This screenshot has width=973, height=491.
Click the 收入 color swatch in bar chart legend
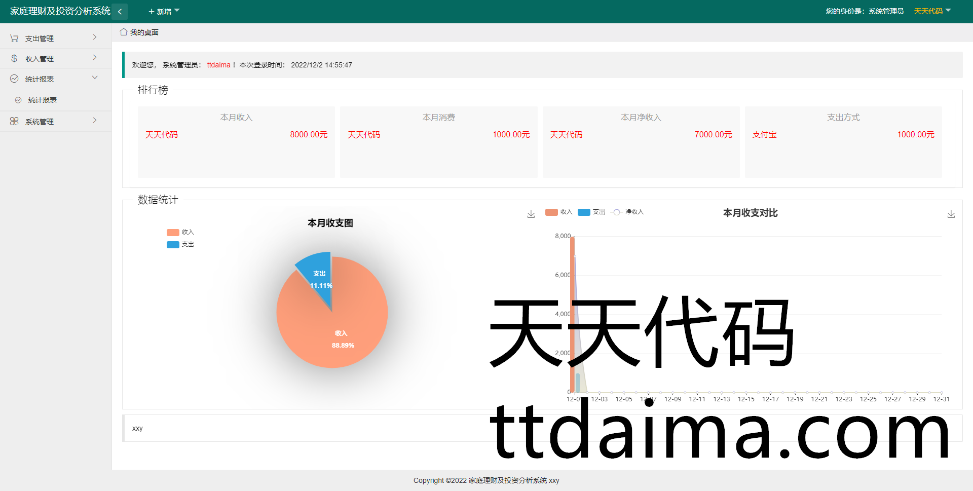(x=551, y=212)
